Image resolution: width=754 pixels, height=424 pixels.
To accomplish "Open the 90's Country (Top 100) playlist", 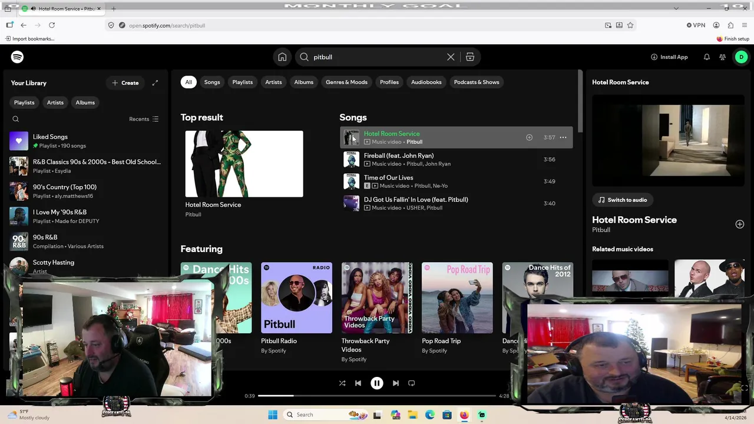I will [86, 191].
